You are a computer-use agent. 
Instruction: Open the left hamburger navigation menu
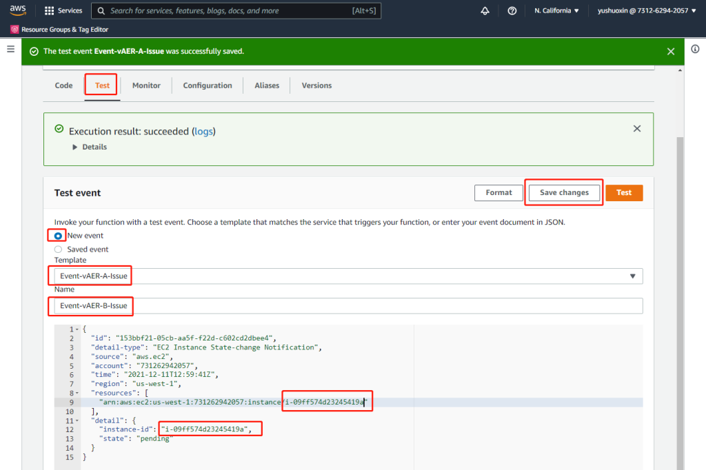pyautogui.click(x=10, y=50)
